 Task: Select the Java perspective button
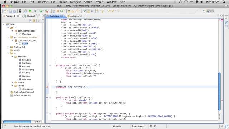click(x=210, y=11)
